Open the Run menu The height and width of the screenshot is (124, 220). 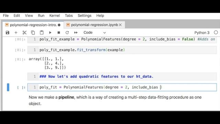pyautogui.click(x=41, y=15)
